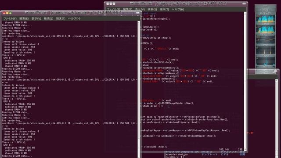This screenshot has height=158, width=281.
Task: Click terminal icon in back window title
Action: [x=131, y=4]
